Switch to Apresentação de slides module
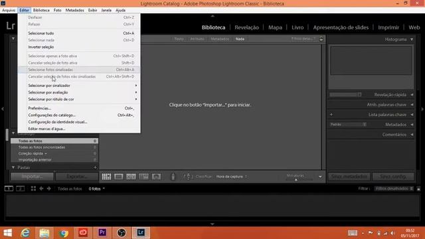 341,27
